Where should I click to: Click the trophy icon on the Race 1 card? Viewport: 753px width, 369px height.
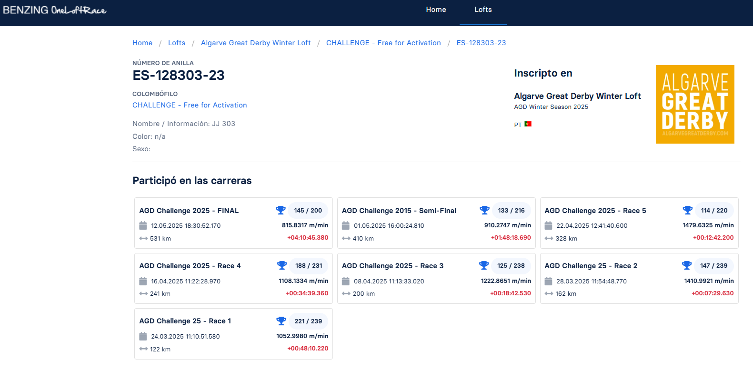click(x=281, y=321)
